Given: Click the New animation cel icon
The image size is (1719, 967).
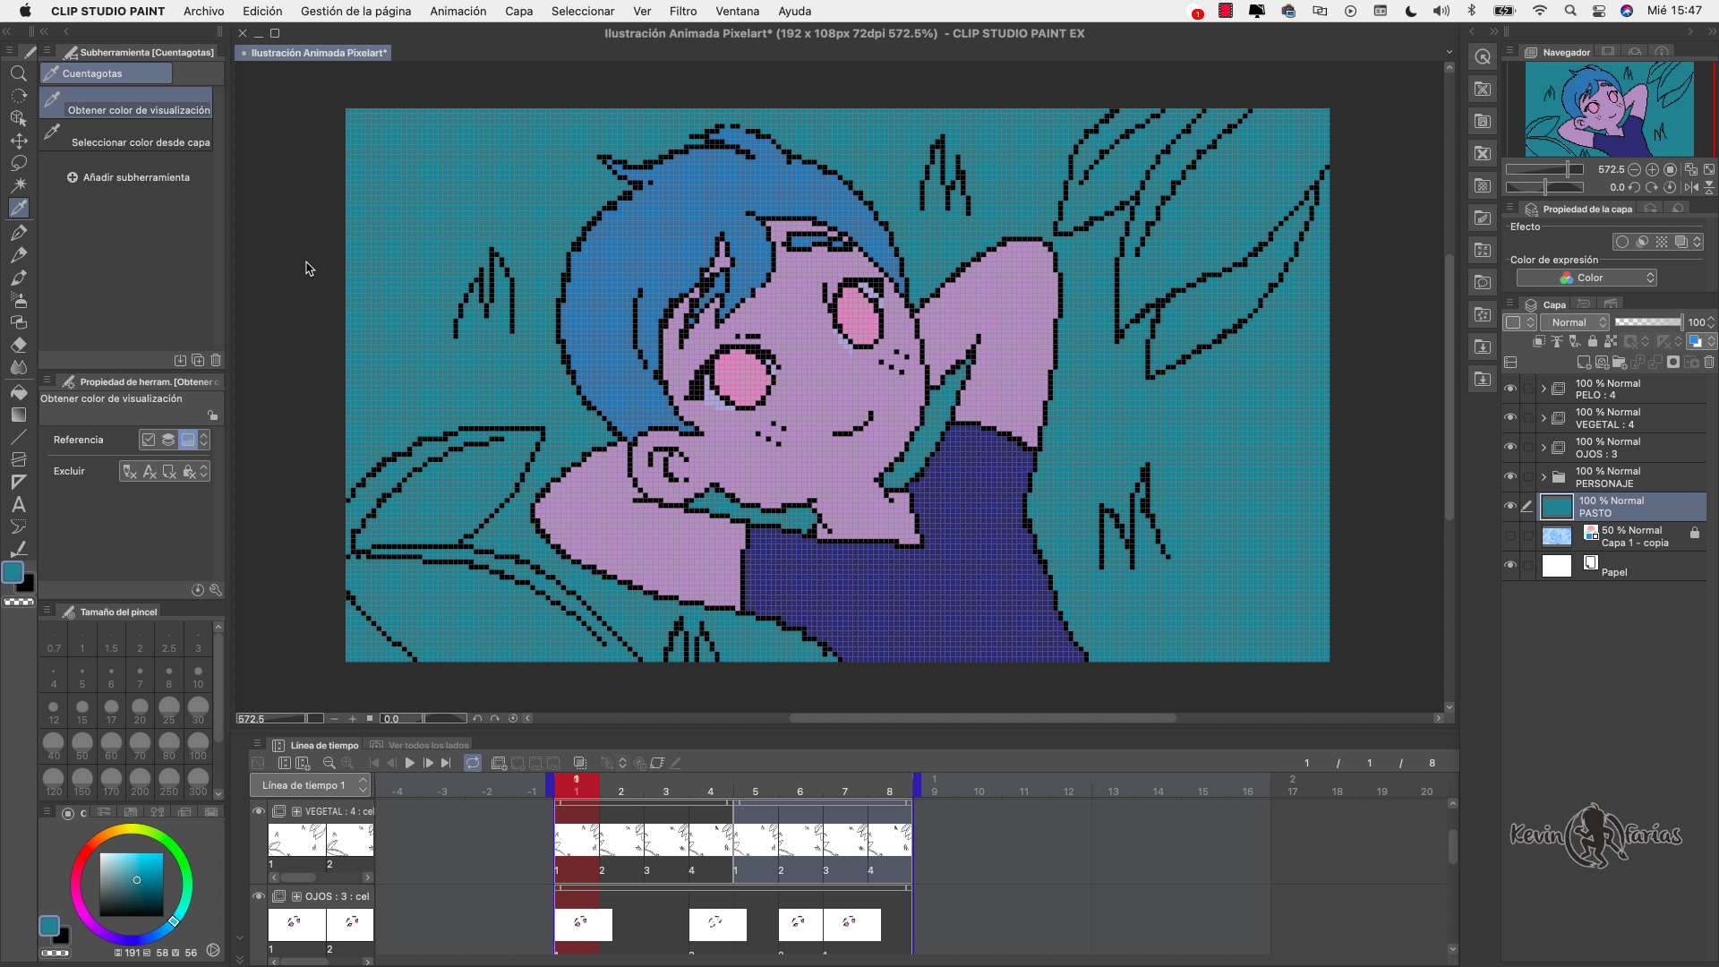Looking at the screenshot, I should 499,763.
